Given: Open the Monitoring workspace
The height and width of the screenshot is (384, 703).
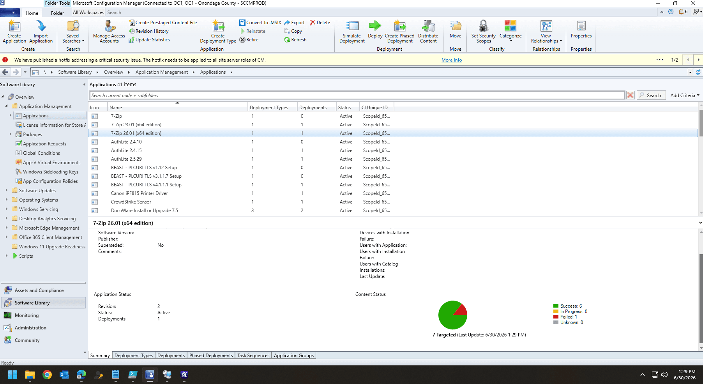Looking at the screenshot, I should click(x=26, y=315).
